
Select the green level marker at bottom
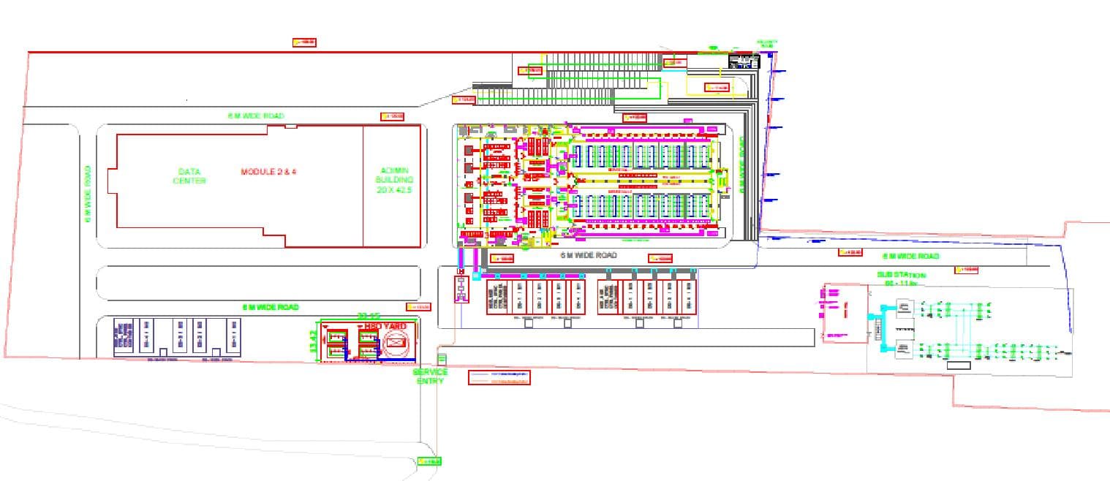[429, 461]
